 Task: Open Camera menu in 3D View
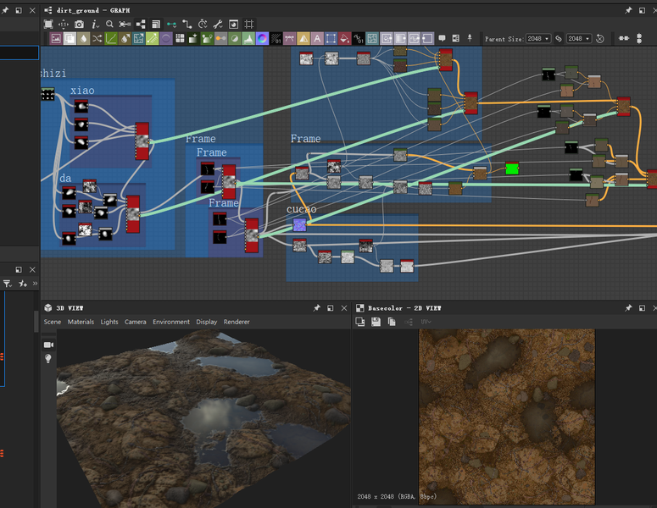pyautogui.click(x=136, y=322)
